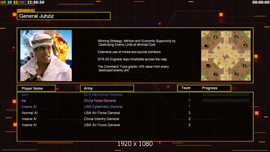The image size is (270, 152).
Task: Click USA Air Force General in Normal AI row
Action: 102,113
